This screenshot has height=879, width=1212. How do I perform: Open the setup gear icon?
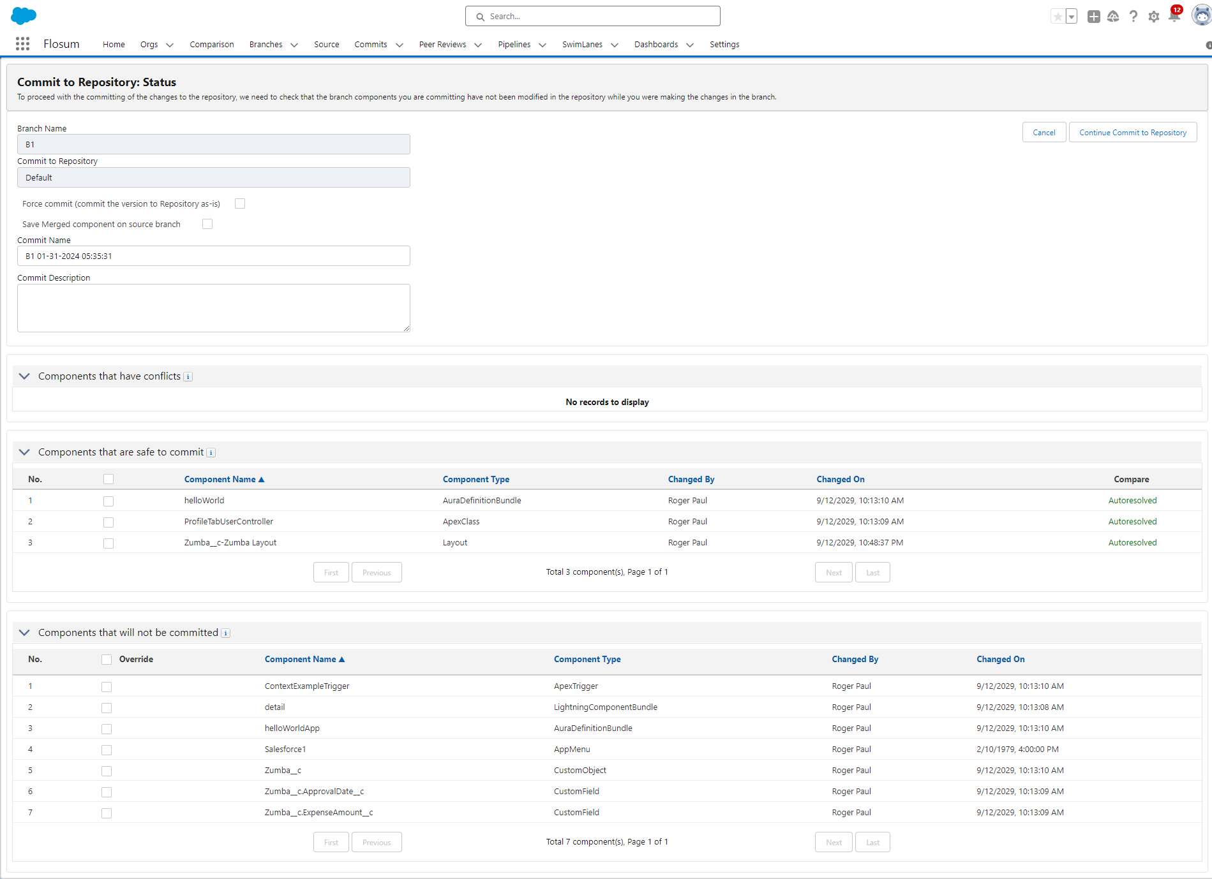(x=1154, y=17)
